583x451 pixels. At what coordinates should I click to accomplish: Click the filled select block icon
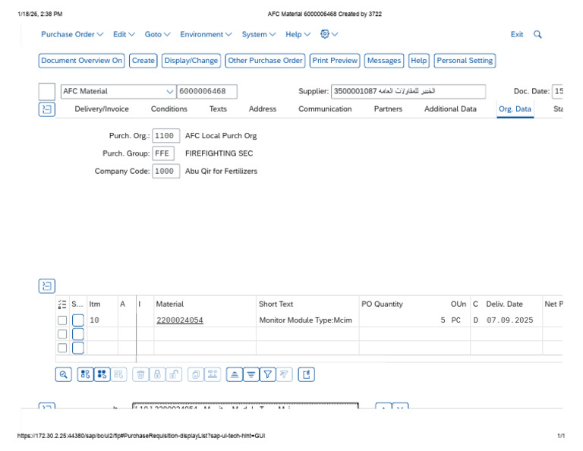tap(102, 374)
